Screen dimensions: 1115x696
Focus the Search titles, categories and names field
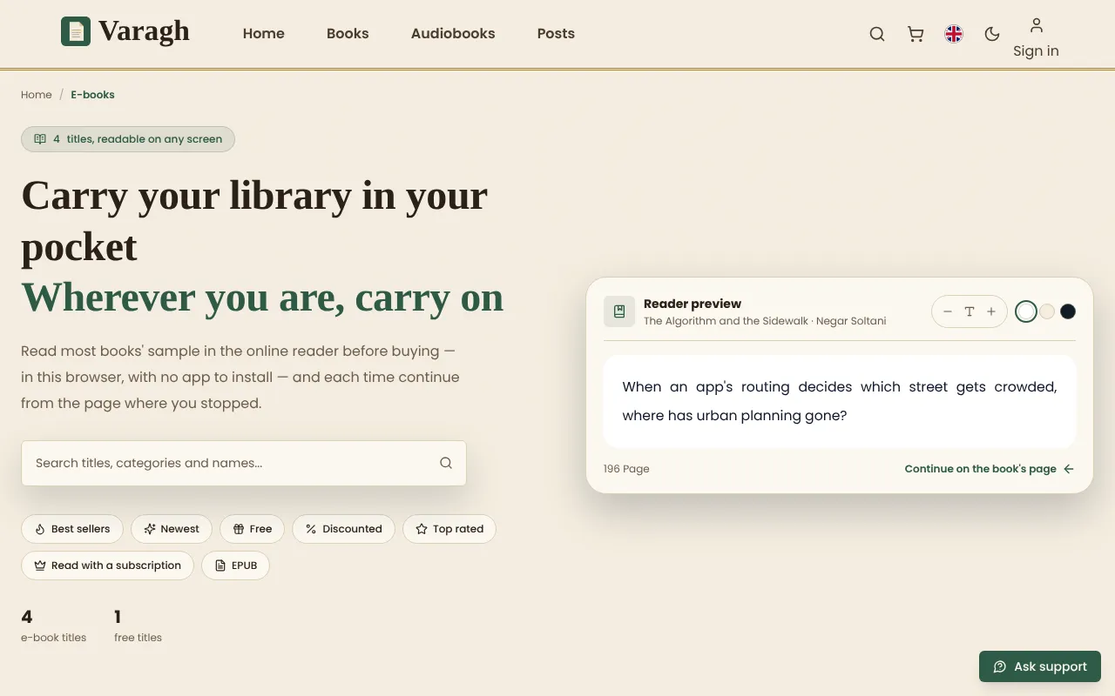[244, 463]
